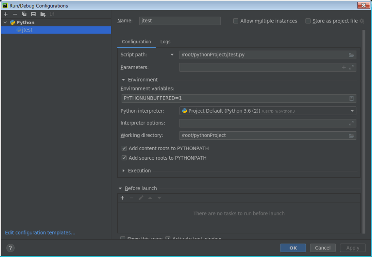Browse for script path using folder icon
Screen dimensions: 372x257
(351, 55)
